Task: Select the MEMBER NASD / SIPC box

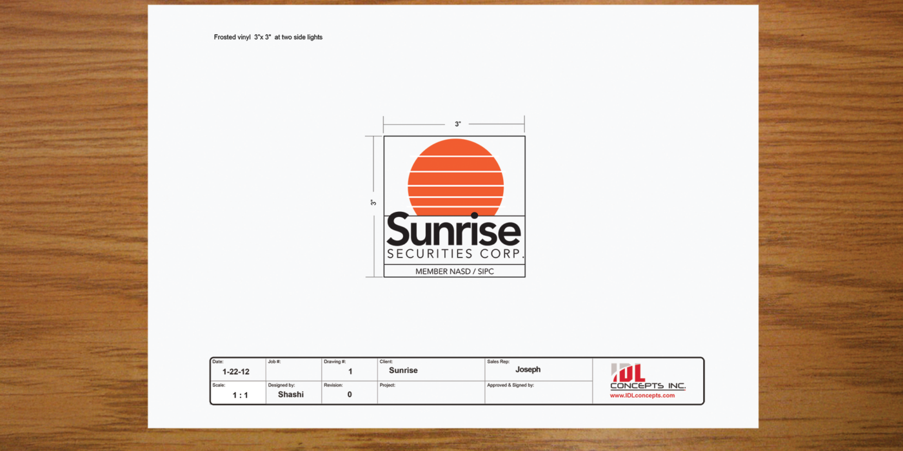Action: coord(454,271)
